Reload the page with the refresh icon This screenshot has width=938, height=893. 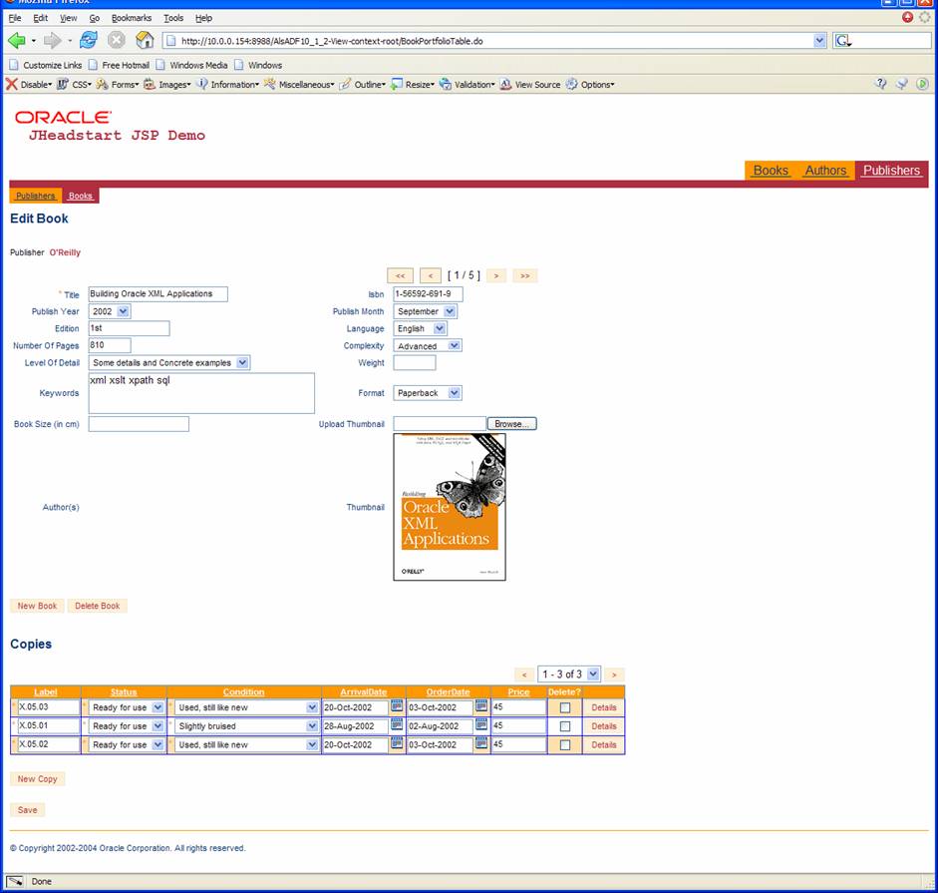point(89,41)
